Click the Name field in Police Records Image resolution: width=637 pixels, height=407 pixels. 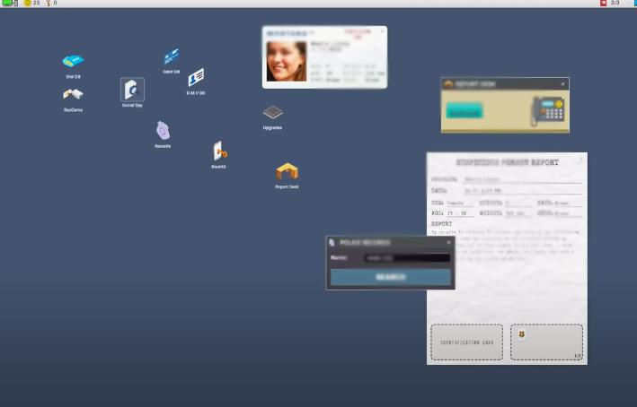pyautogui.click(x=407, y=258)
